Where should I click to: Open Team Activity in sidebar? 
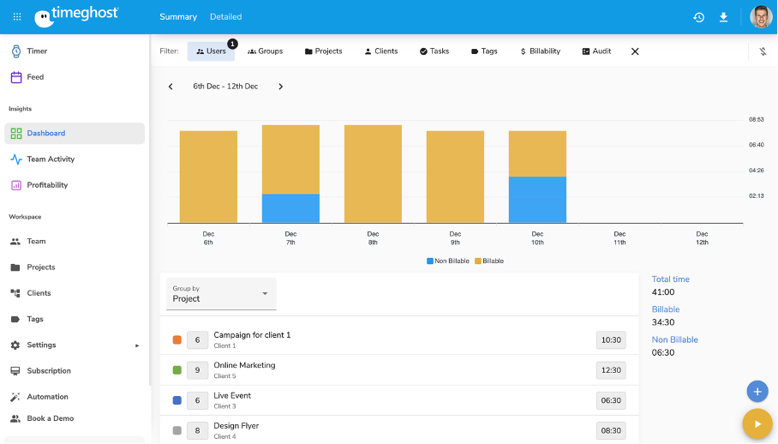tap(50, 159)
